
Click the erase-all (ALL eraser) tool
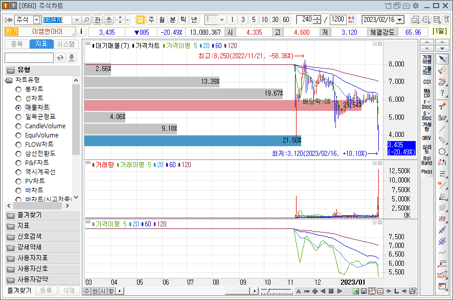point(442,82)
